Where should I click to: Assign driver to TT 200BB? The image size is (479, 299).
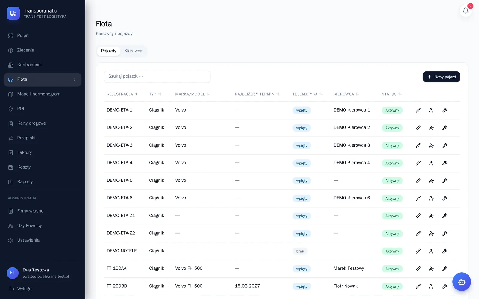click(x=431, y=286)
